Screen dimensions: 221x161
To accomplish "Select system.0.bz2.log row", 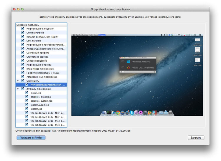I will [x=41, y=105].
